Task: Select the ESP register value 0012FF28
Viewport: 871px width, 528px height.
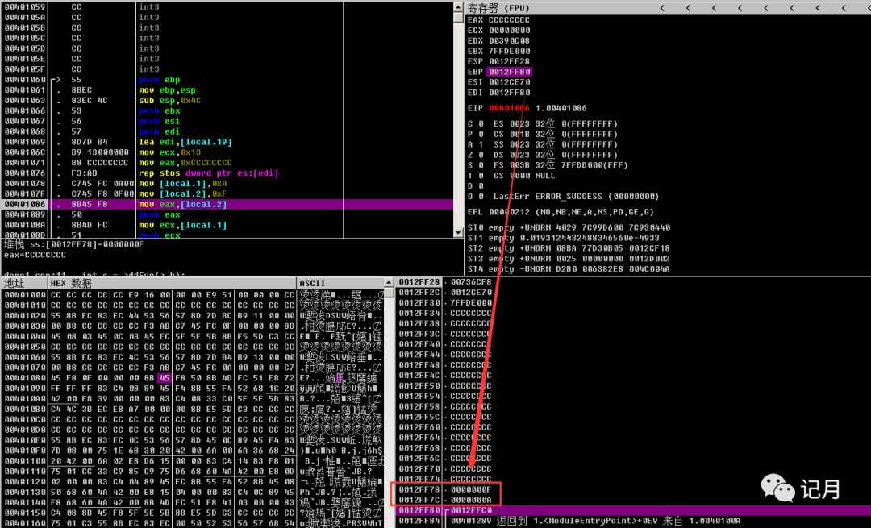Action: click(510, 61)
